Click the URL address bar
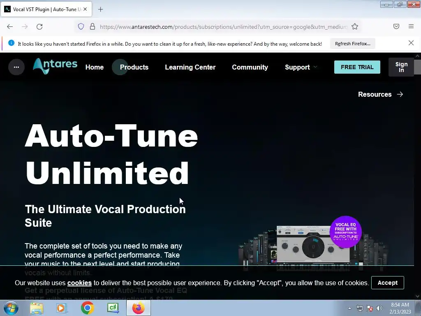Screen dimensions: 421x316 click(223, 27)
